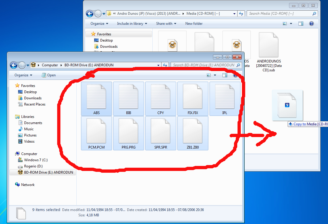Toggle preview pane in BD-ROM window

click(x=225, y=75)
